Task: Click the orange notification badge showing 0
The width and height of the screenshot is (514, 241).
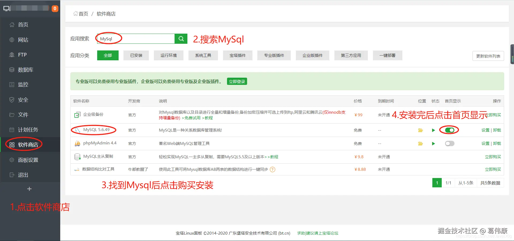Action: (x=55, y=9)
